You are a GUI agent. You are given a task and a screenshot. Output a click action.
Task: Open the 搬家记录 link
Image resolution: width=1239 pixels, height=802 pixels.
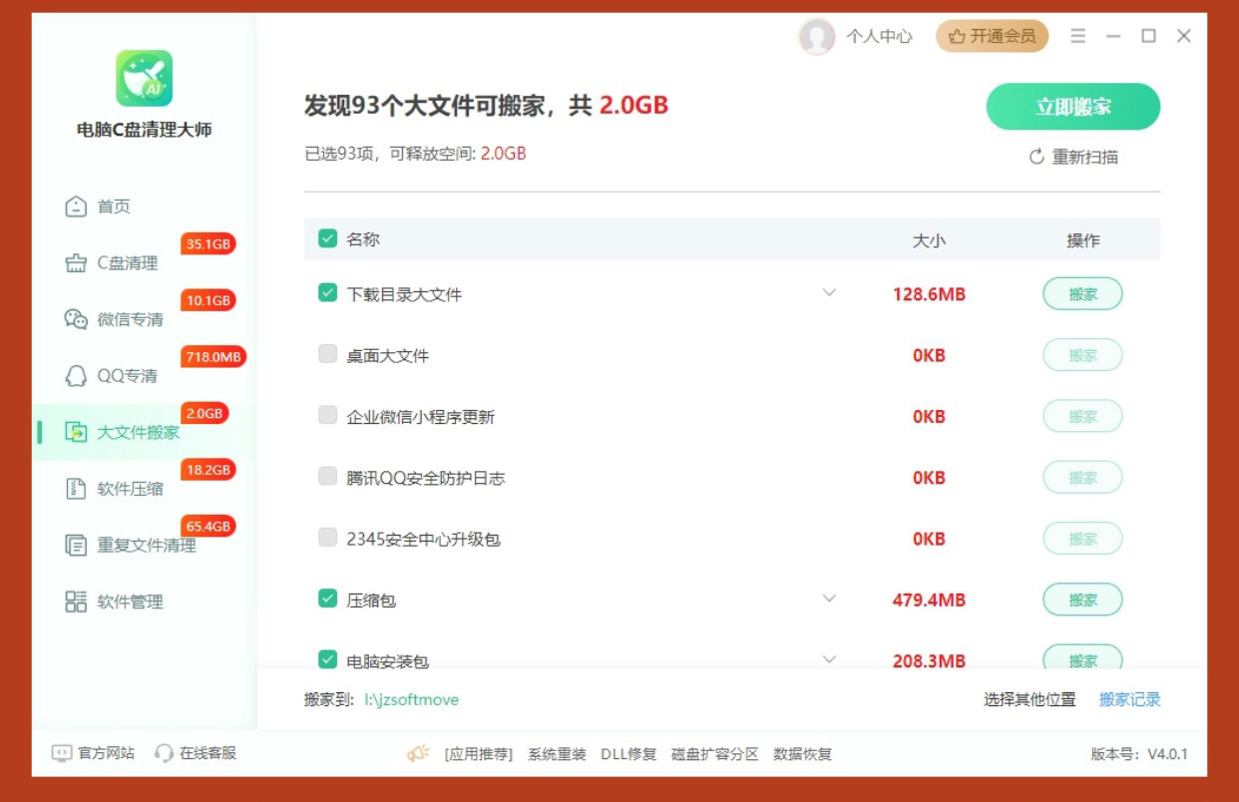point(1130,700)
